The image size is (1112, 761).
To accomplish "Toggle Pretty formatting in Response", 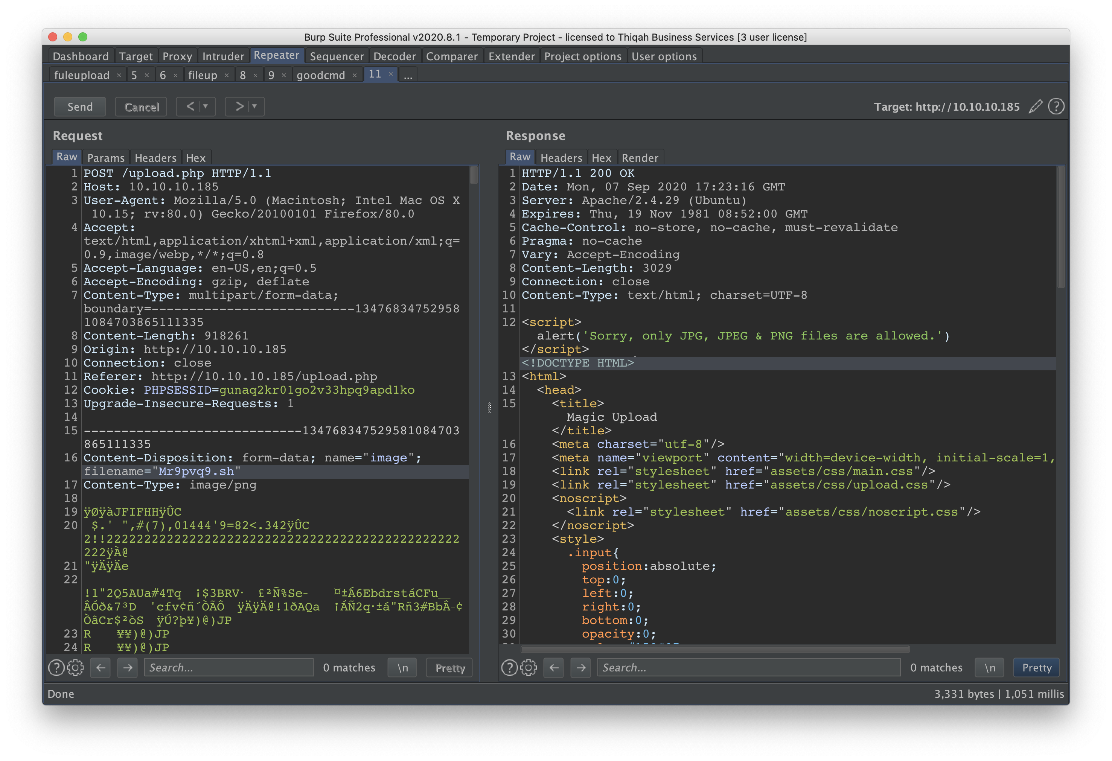I will click(1036, 667).
